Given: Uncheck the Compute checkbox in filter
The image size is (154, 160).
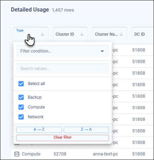Looking at the screenshot, I should 21,107.
